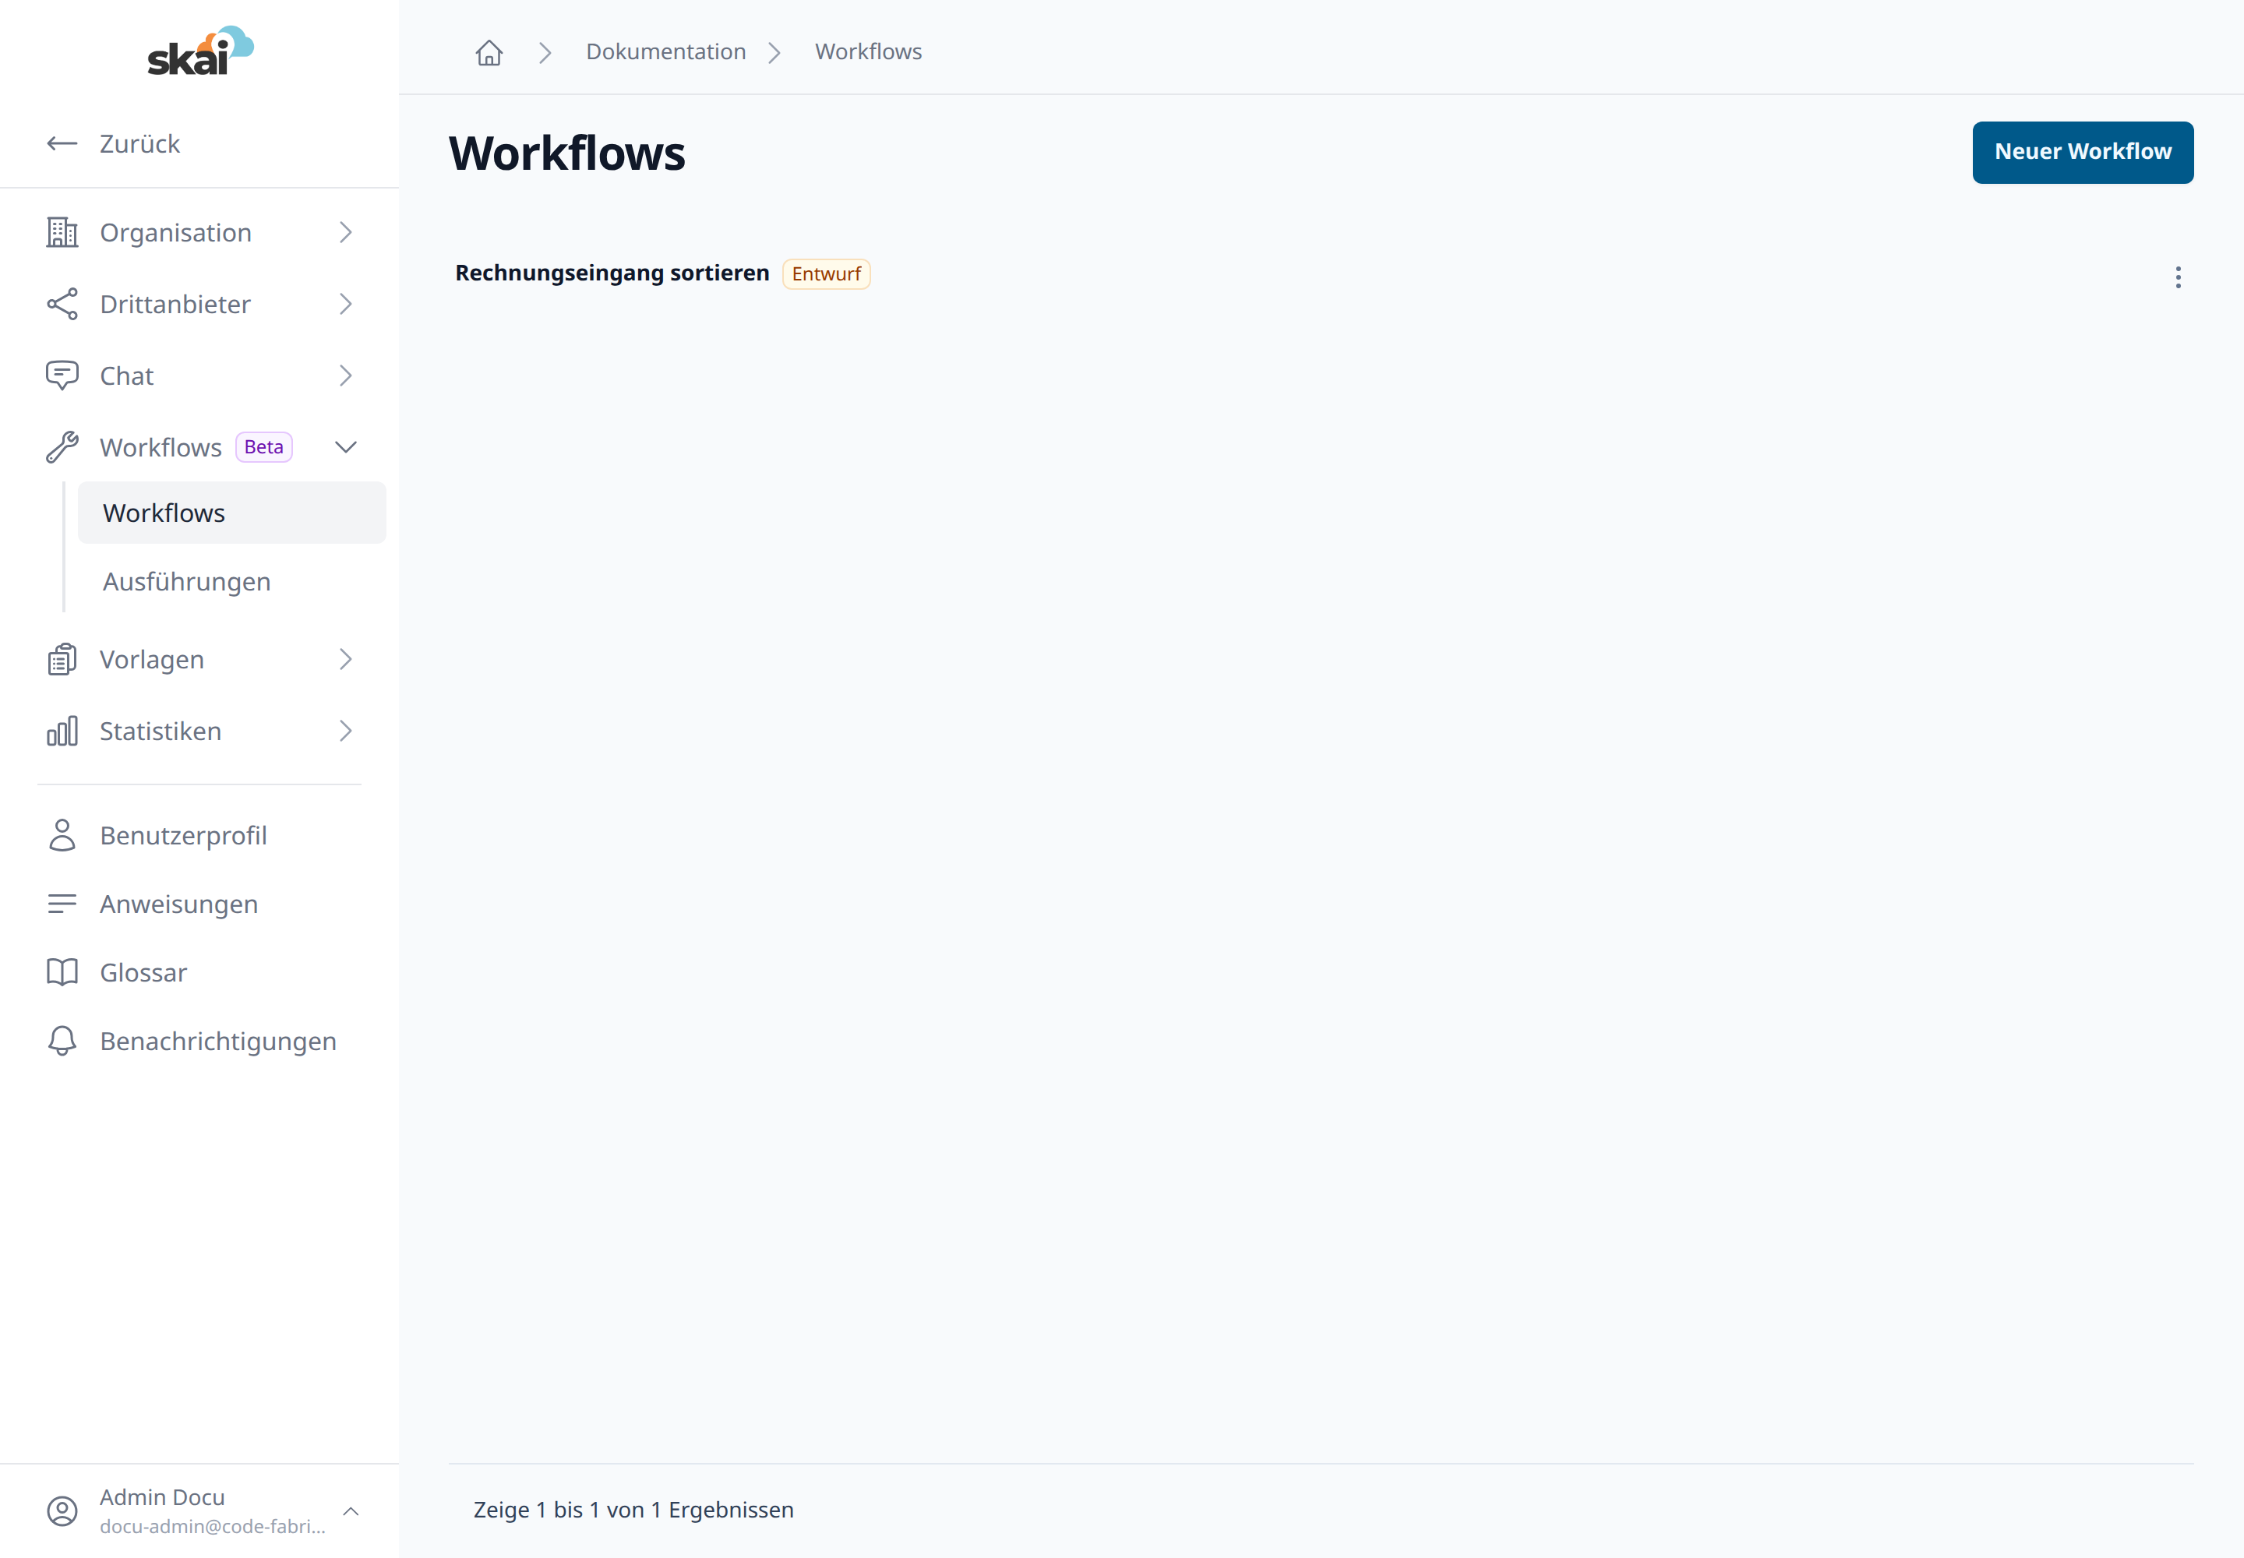Click the Workflows wrench icon

tap(62, 447)
